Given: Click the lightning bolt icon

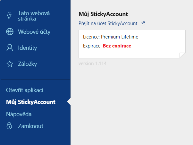Looking at the screenshot, I should tap(9, 15).
